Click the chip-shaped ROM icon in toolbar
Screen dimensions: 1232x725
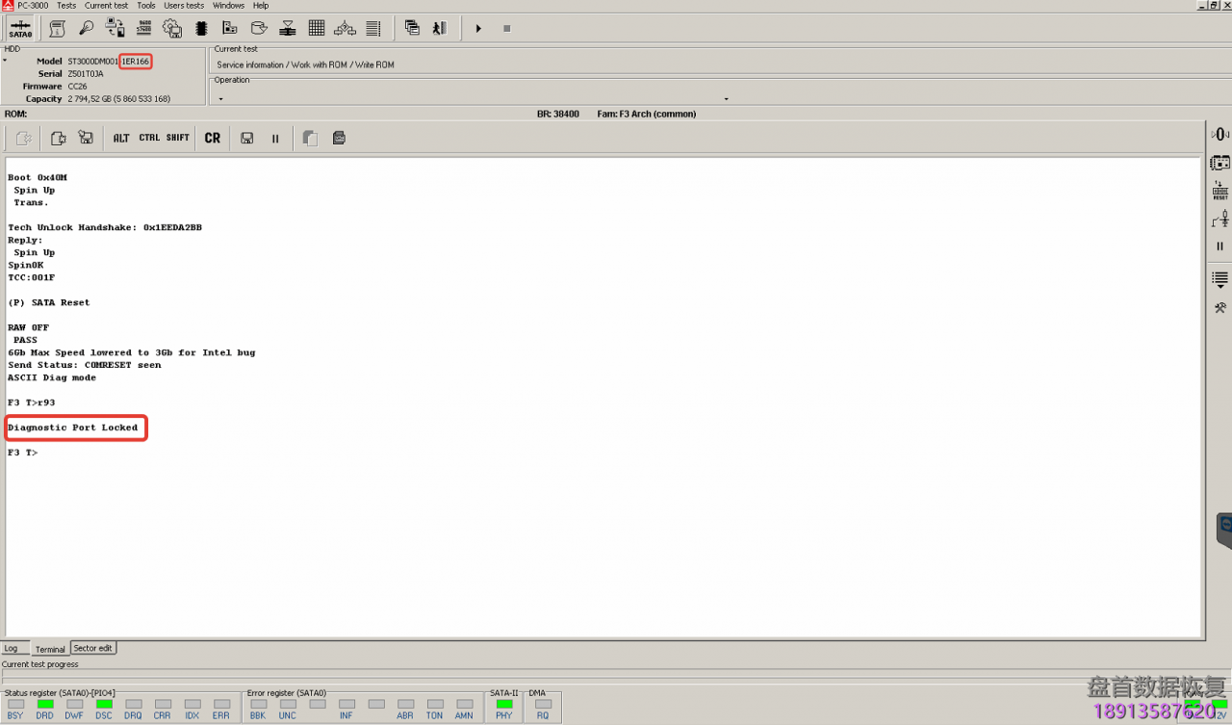(201, 29)
